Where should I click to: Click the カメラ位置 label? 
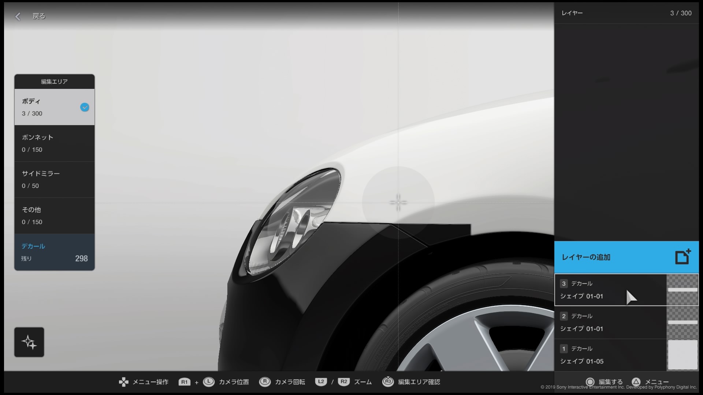[234, 382]
